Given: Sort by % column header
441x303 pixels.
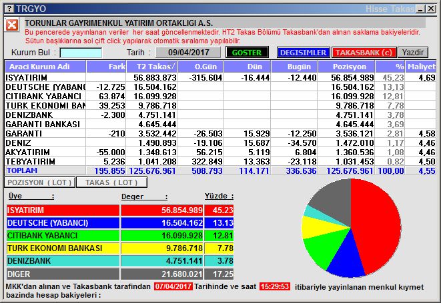Looking at the screenshot, I should (x=390, y=67).
